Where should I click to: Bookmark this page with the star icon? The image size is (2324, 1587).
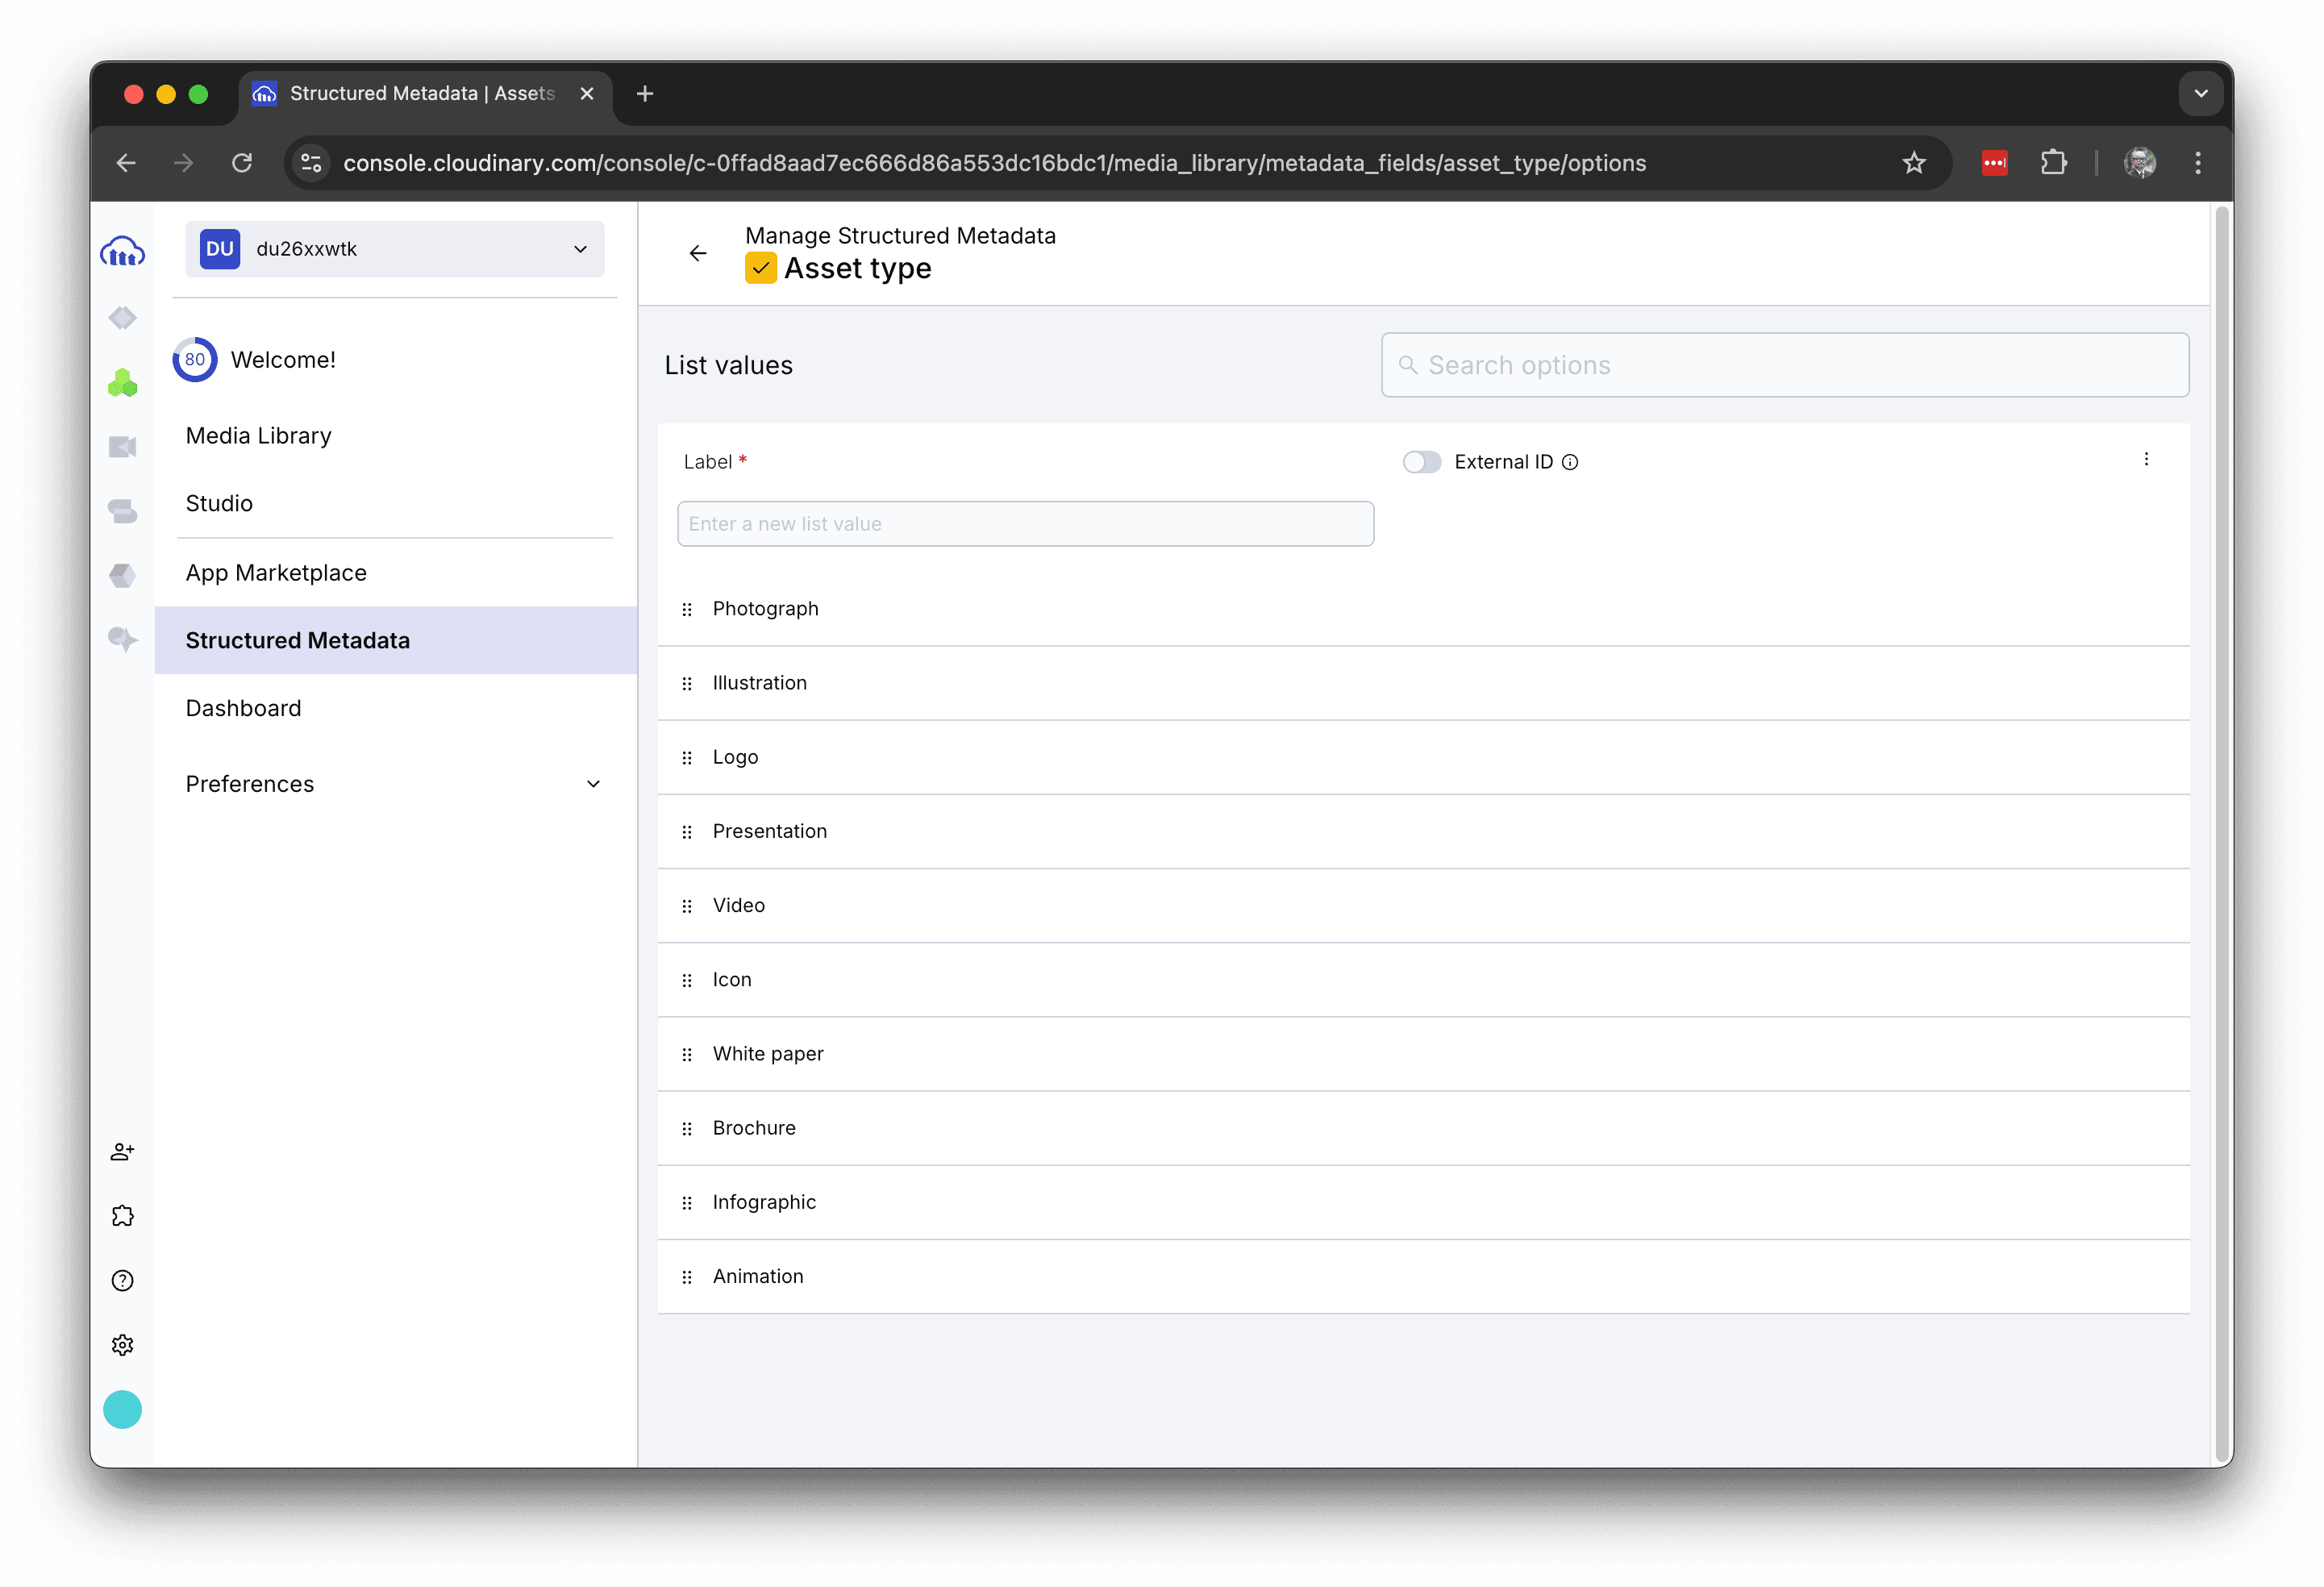(1913, 163)
